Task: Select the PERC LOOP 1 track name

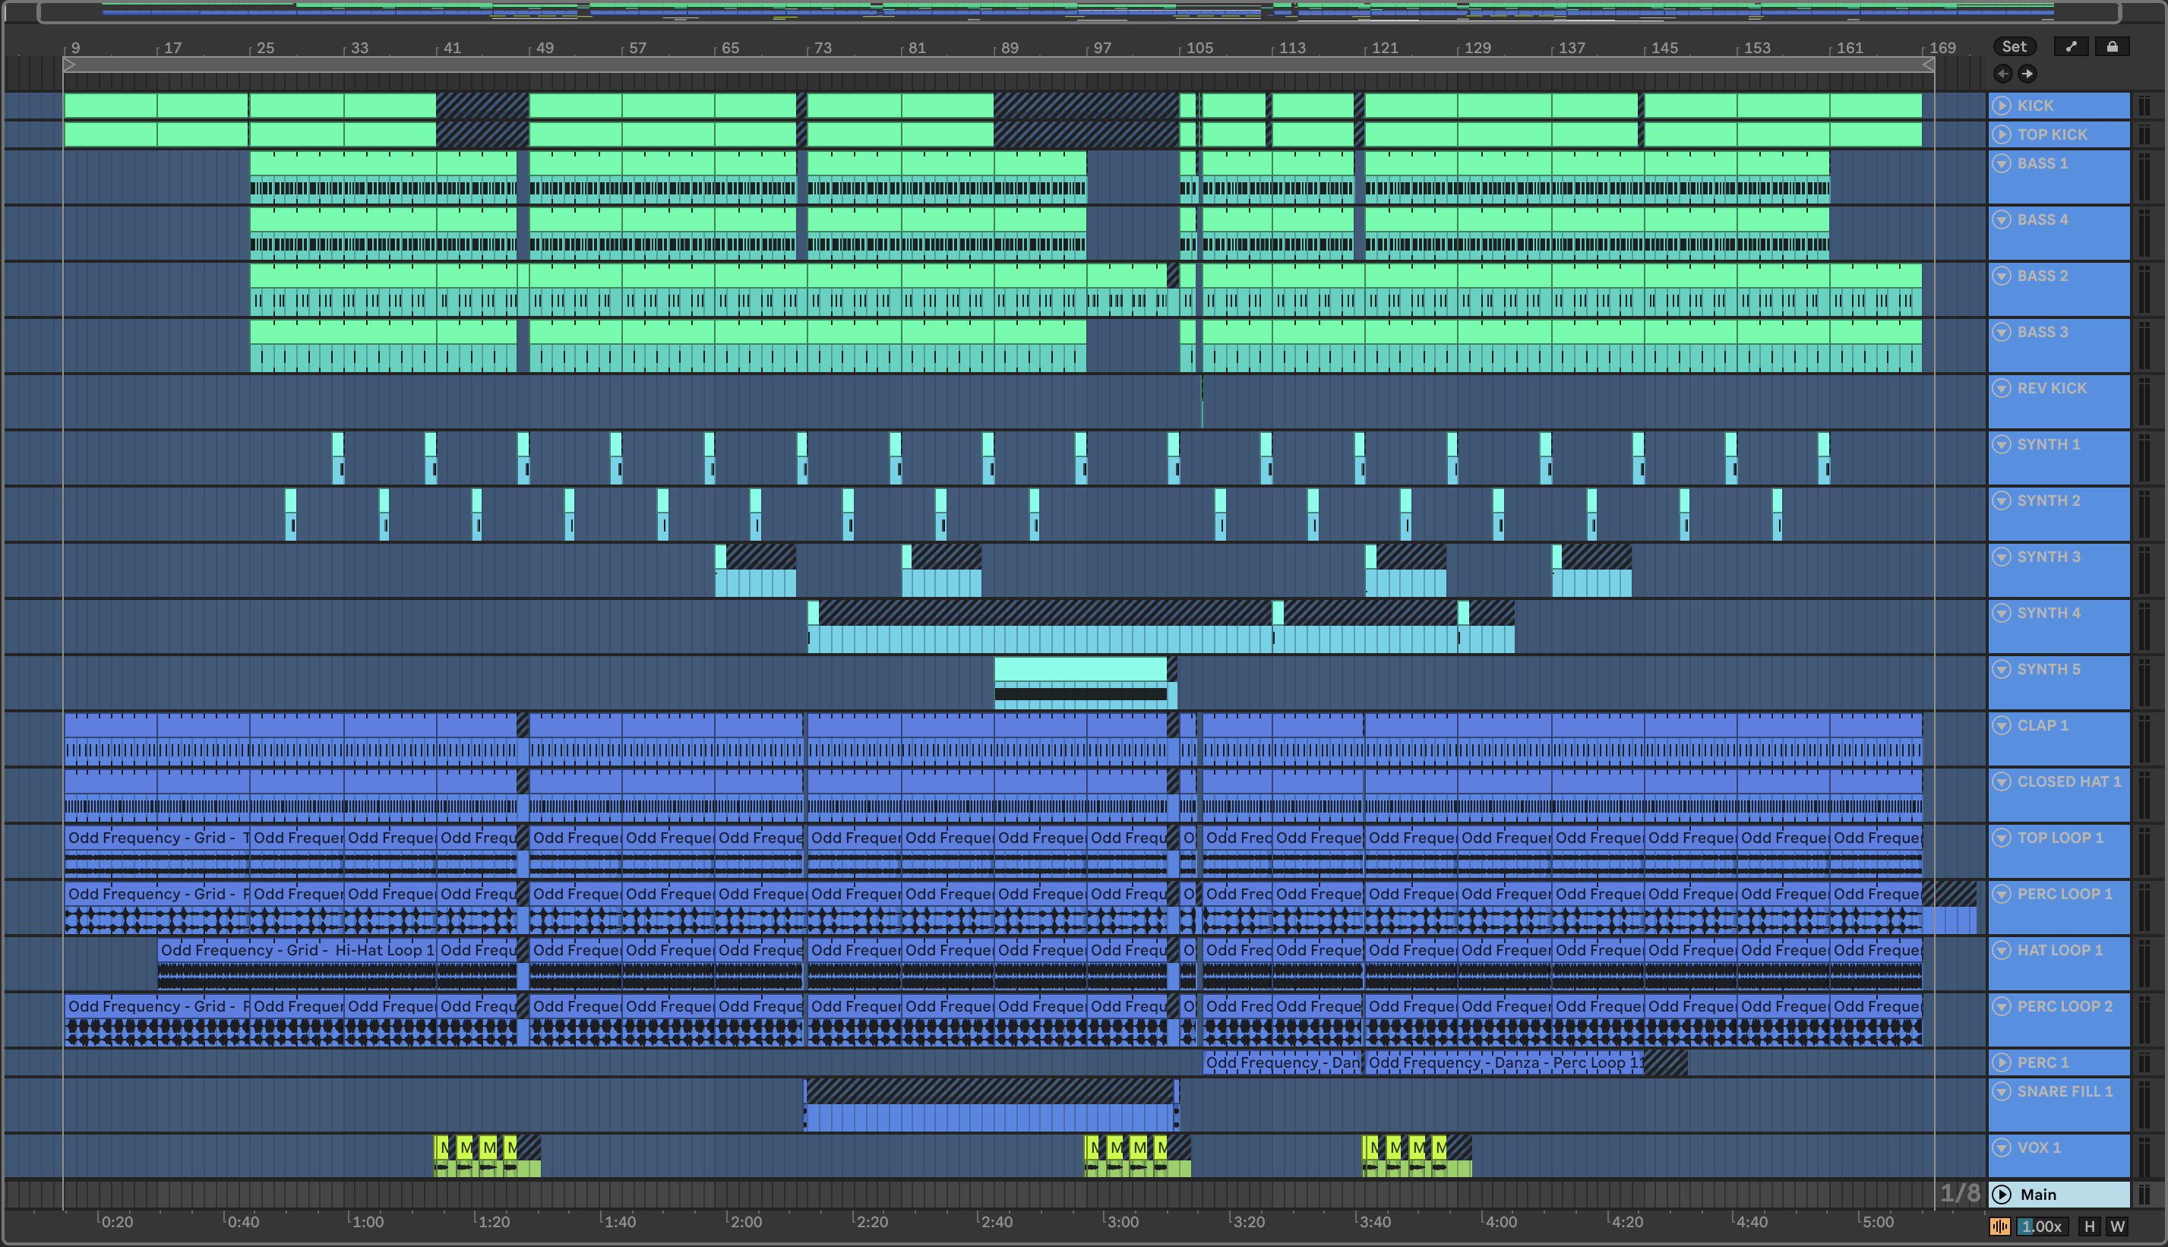Action: (x=2065, y=893)
